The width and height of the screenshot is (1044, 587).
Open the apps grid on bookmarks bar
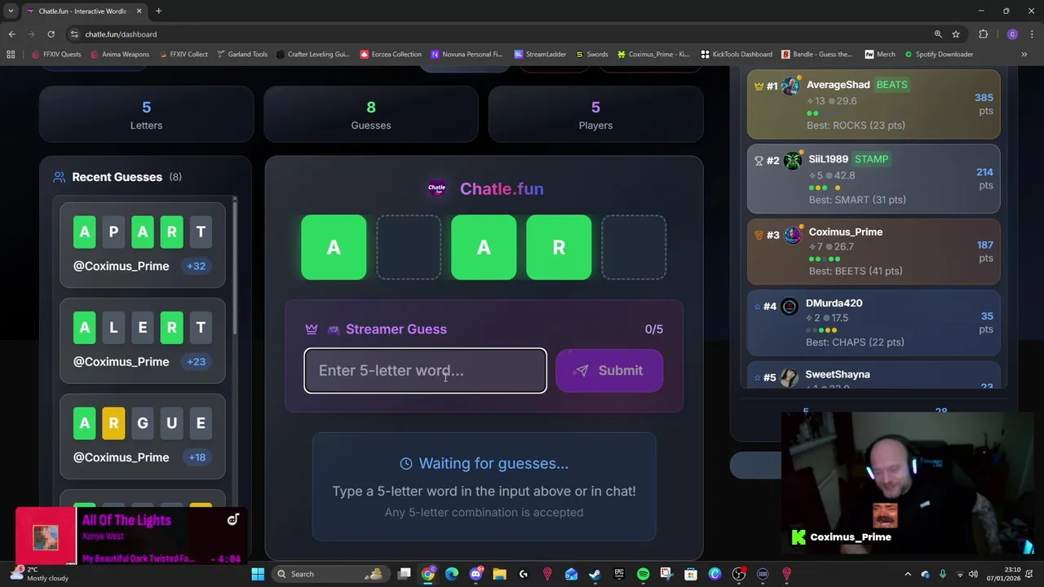(x=11, y=55)
